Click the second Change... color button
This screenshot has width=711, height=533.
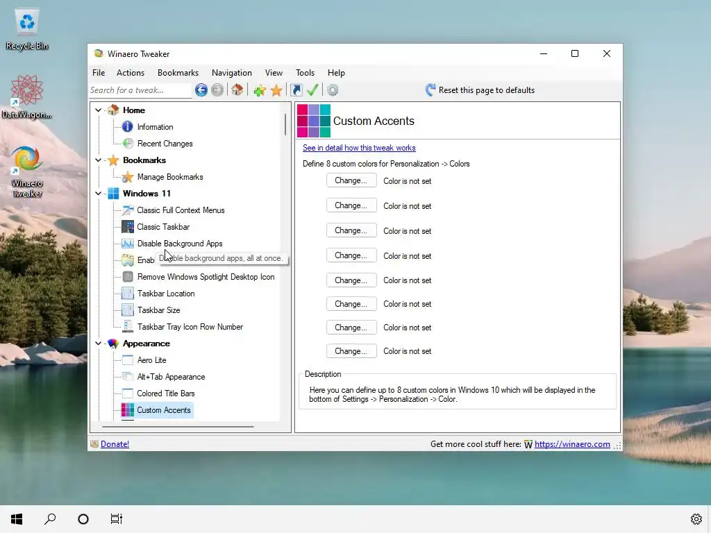pos(351,205)
